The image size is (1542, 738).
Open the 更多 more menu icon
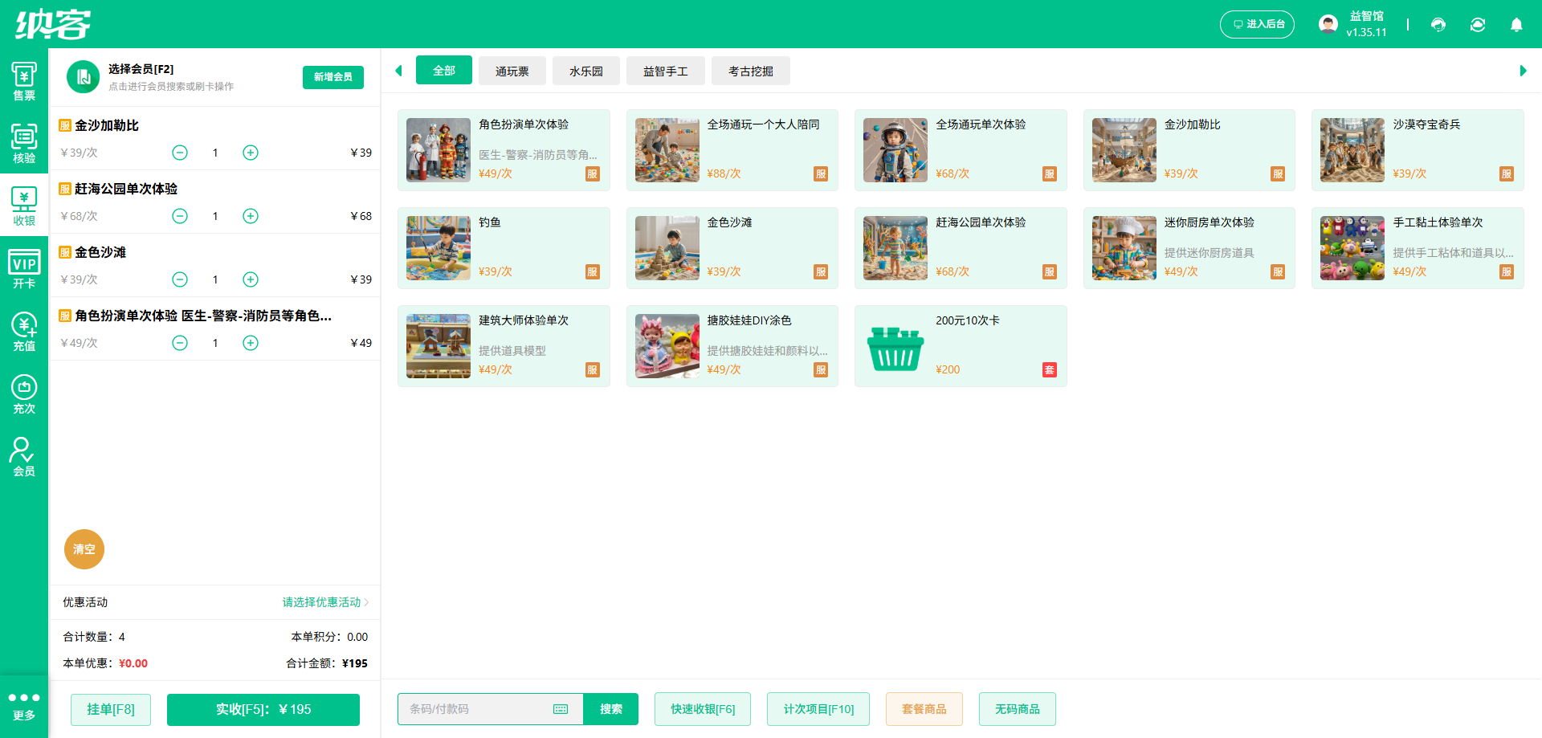coord(24,707)
